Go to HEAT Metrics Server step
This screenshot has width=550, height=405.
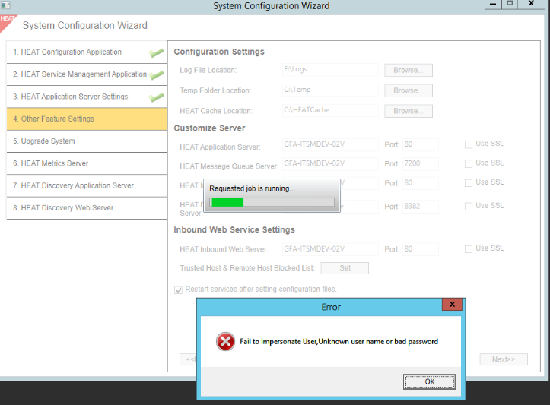pyautogui.click(x=86, y=163)
